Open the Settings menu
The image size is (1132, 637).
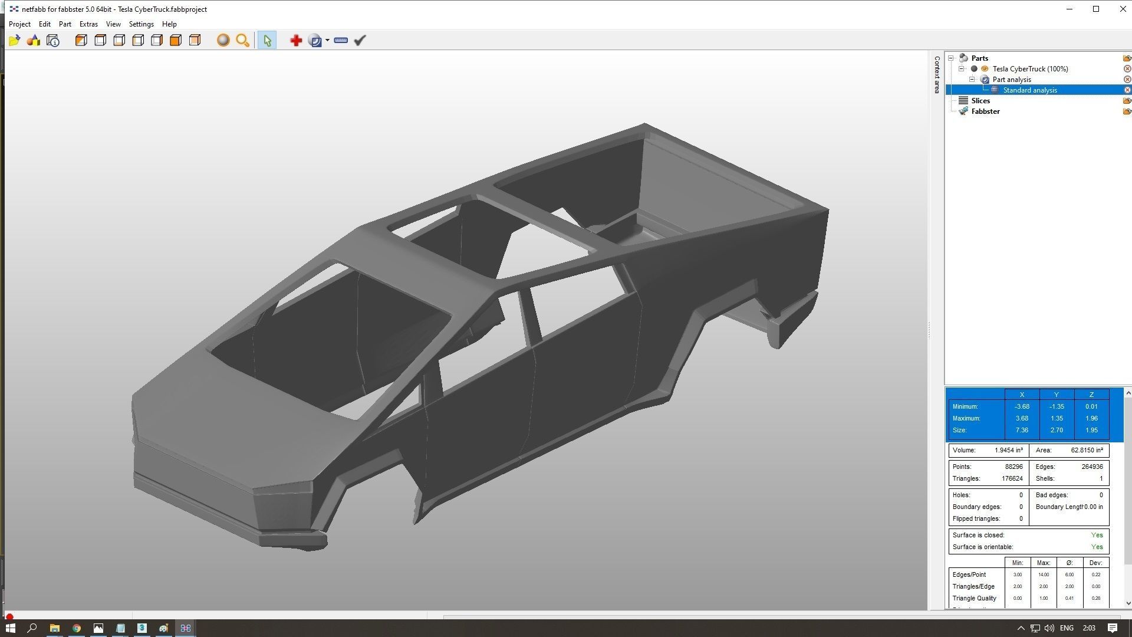coord(141,24)
